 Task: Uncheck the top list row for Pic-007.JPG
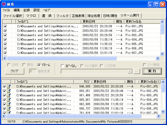point(5,53)
